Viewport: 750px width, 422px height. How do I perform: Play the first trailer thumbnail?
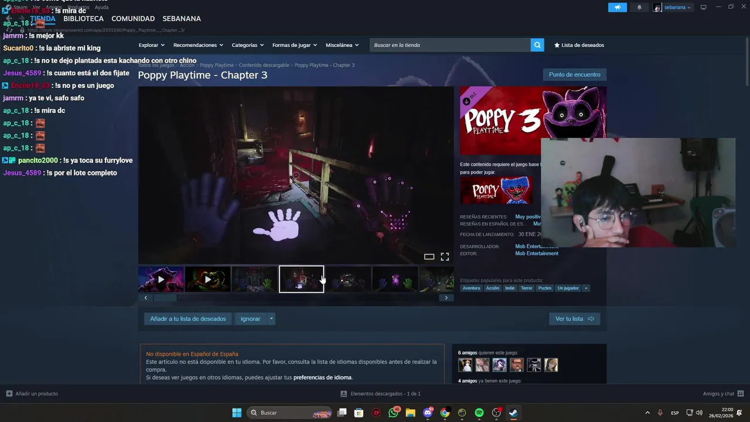161,279
